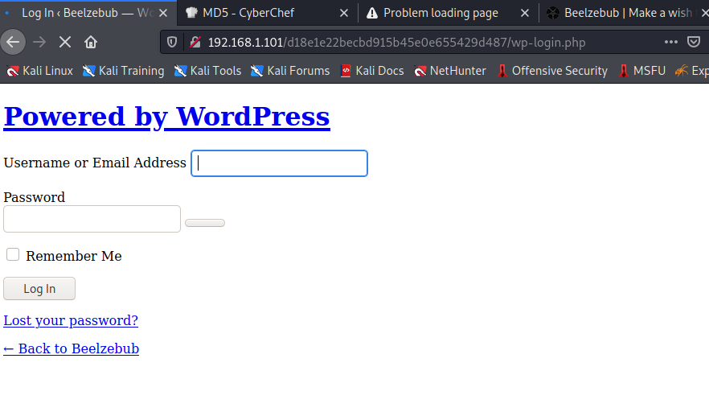709x408 pixels.
Task: Toggle the Remember Me checkbox
Action: click(x=13, y=255)
